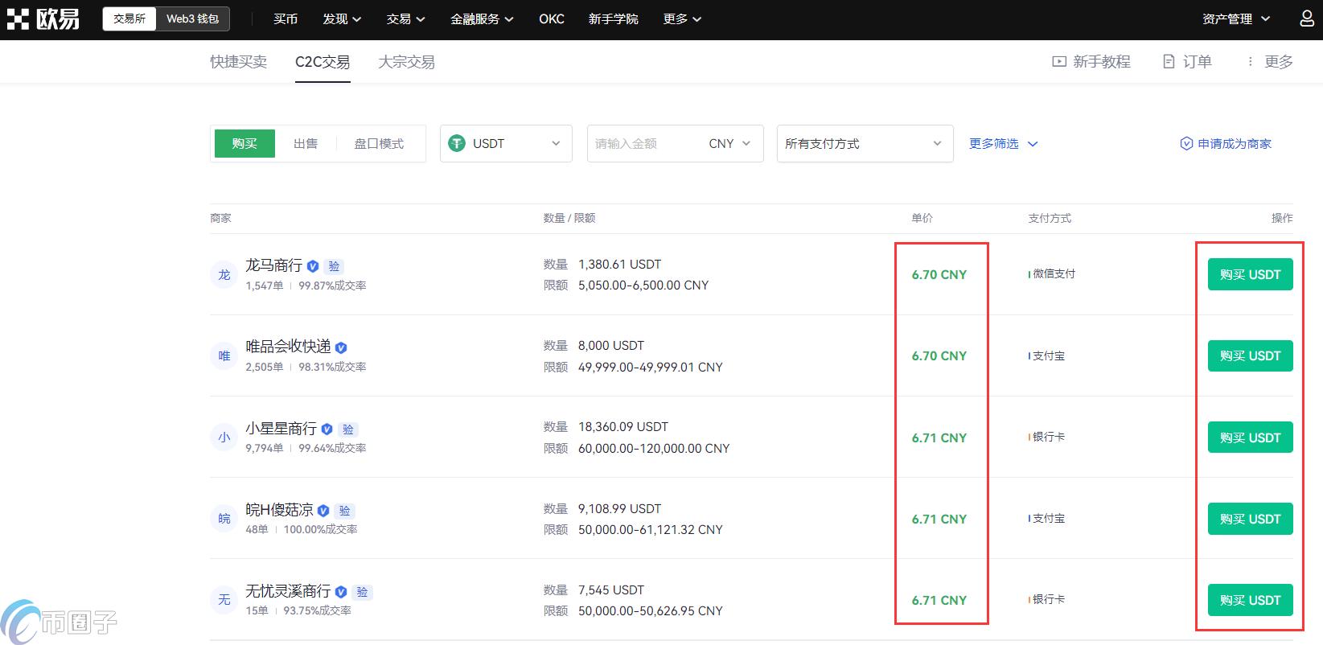The width and height of the screenshot is (1323, 645).
Task: Open merchant name 唯品会收快递
Action: 288,347
